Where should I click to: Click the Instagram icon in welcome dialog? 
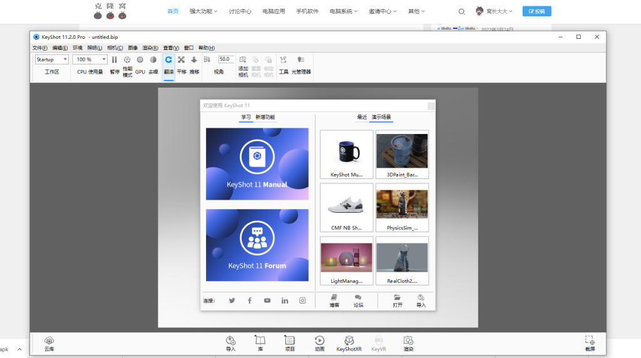(302, 300)
